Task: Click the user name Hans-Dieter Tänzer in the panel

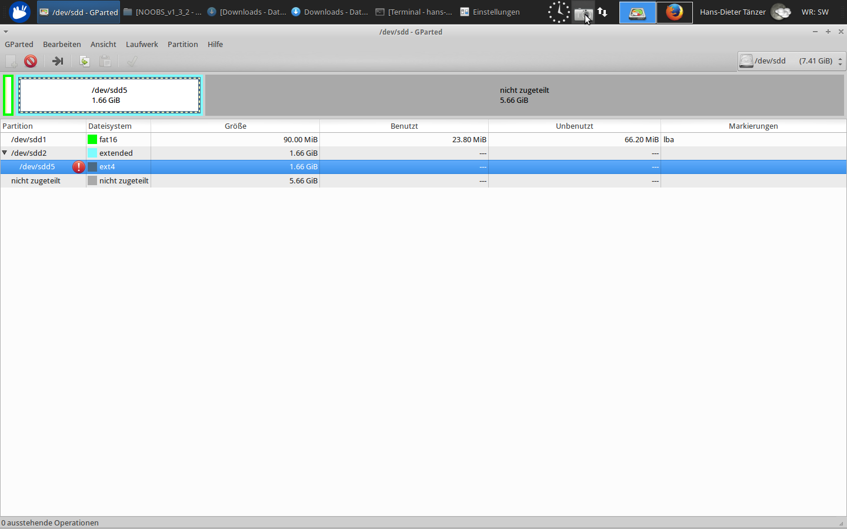Action: point(733,12)
